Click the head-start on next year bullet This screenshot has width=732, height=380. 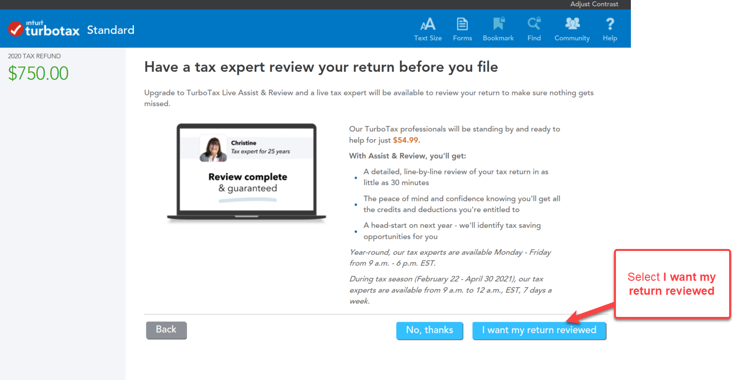[x=452, y=231]
